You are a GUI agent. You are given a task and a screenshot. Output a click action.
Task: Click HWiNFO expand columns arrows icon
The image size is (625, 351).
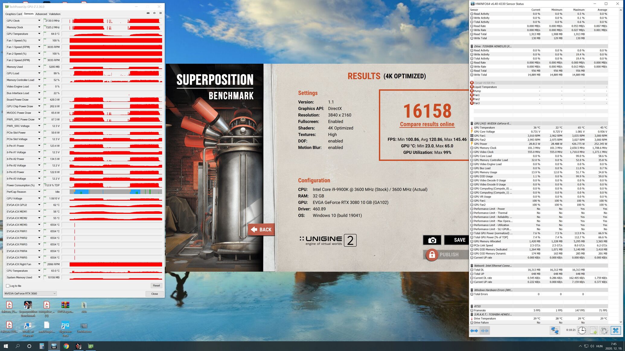click(x=474, y=331)
